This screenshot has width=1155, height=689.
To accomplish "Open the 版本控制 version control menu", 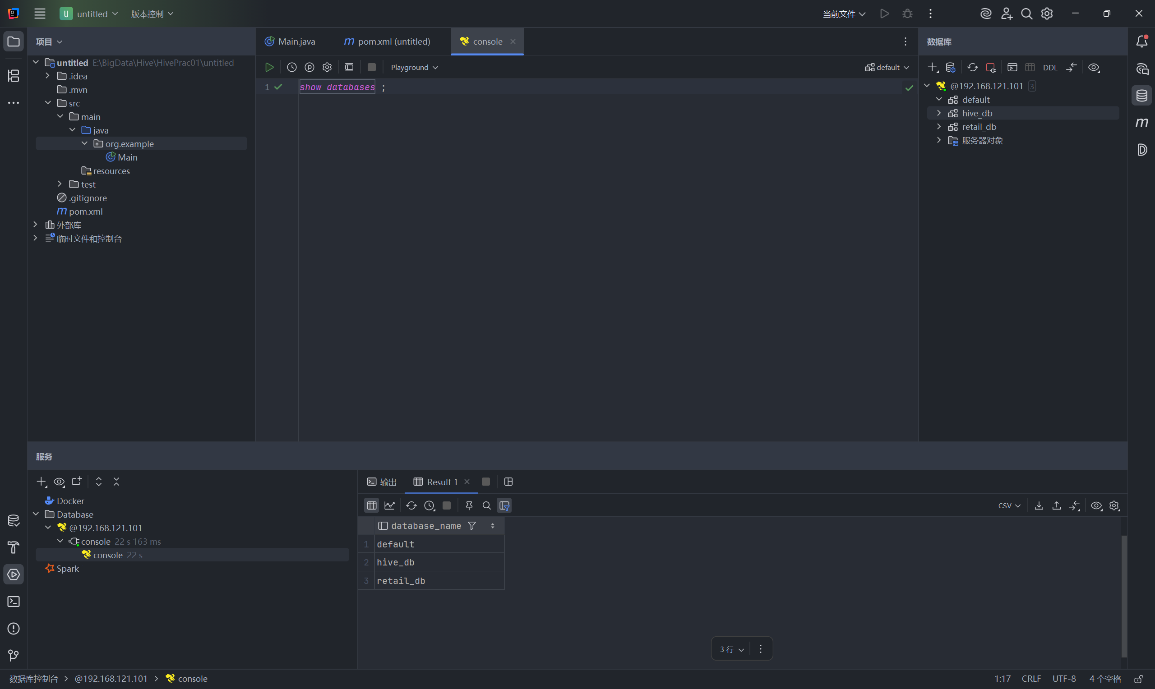I will (x=152, y=14).
